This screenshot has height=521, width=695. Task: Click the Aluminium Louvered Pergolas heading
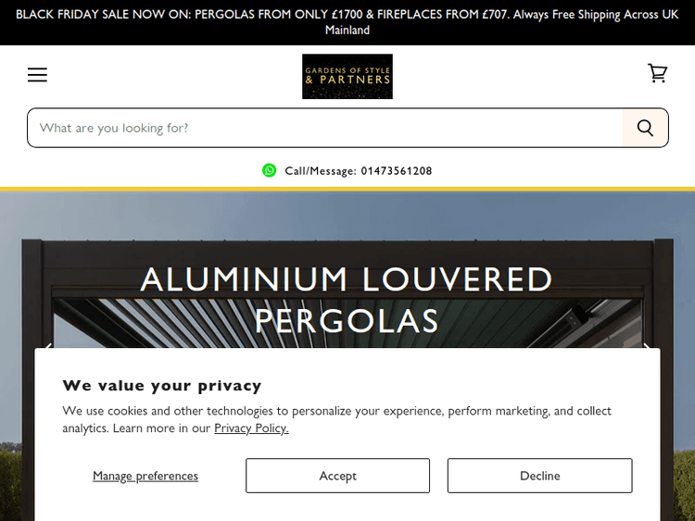pos(347,298)
